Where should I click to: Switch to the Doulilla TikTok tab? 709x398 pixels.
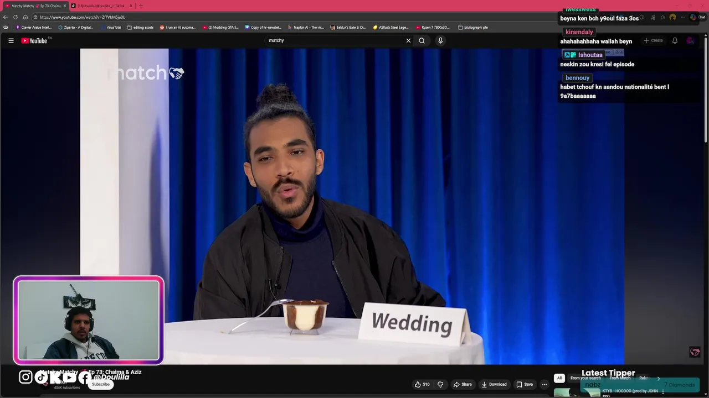click(x=100, y=6)
